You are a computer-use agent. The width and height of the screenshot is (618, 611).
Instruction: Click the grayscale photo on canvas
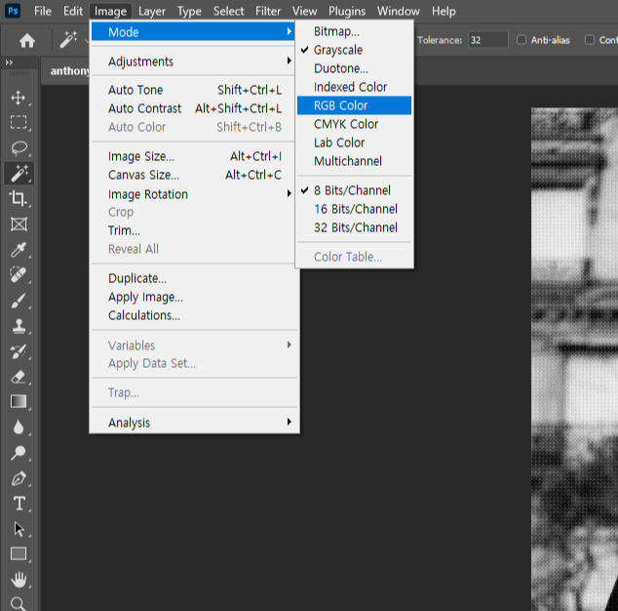(575, 359)
